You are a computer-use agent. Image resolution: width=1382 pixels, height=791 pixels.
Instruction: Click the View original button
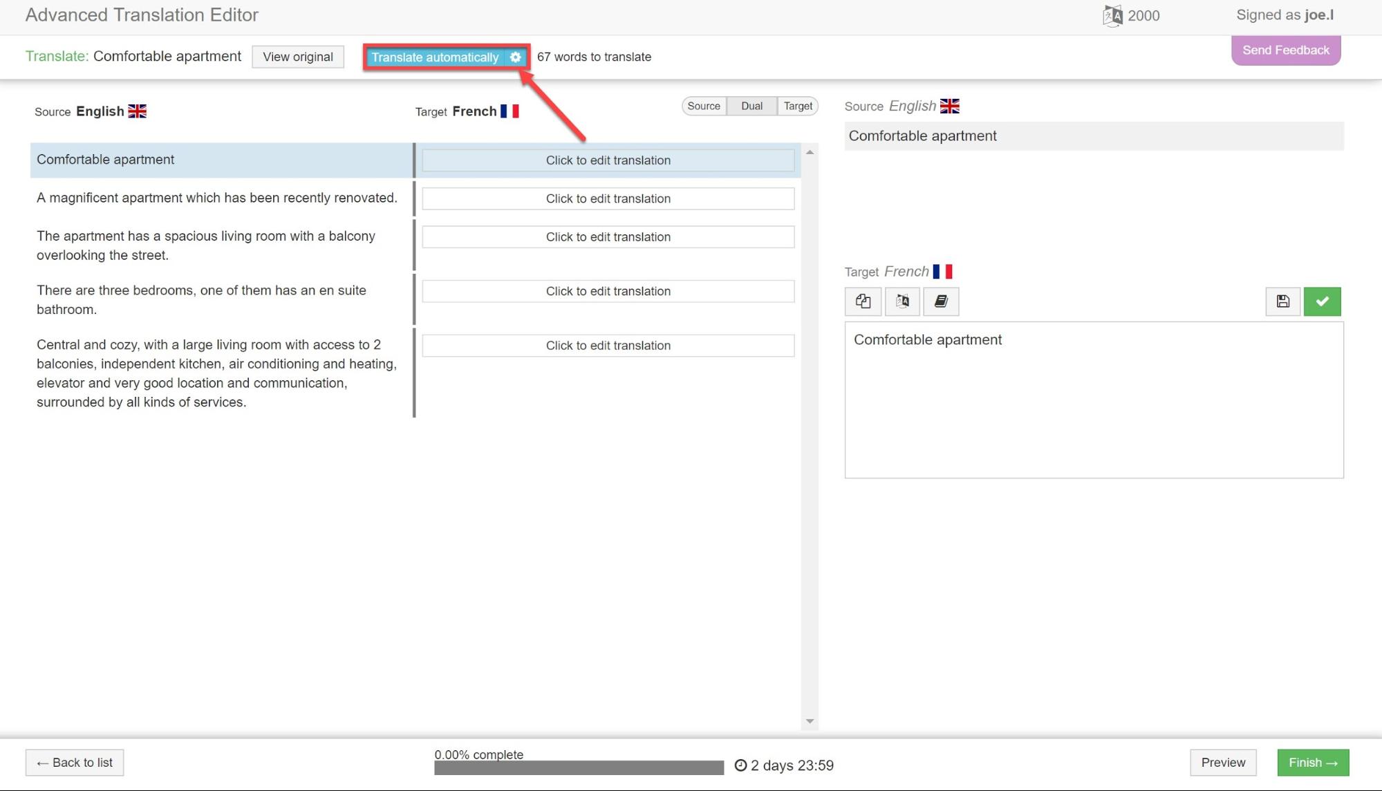tap(298, 57)
